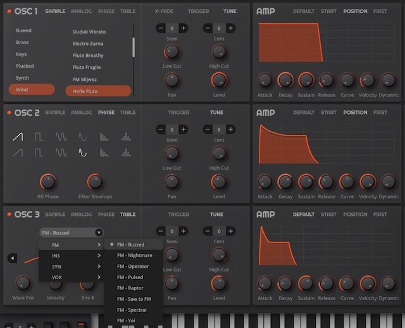Select the top-row rightmost spectrum waveform in OSC 2
The height and width of the screenshot is (328, 405).
126,136
